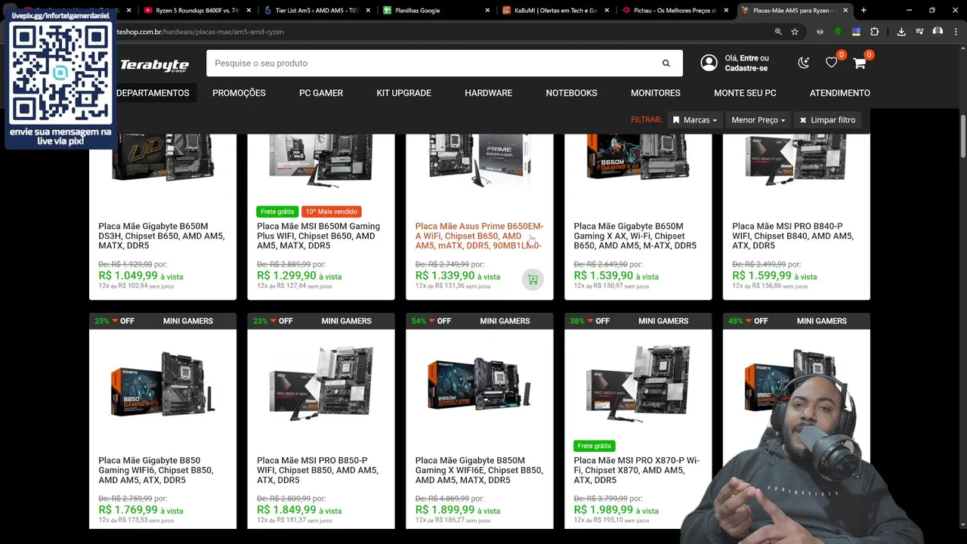967x544 pixels.
Task: Click the page vertical scrollbar thumb
Action: click(963, 134)
